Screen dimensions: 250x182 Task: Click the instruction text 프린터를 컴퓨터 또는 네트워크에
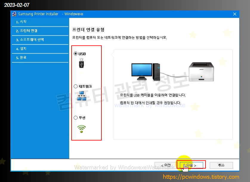120,38
